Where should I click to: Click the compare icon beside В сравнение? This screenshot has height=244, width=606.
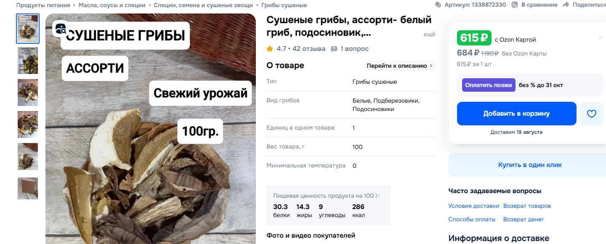tap(515, 5)
